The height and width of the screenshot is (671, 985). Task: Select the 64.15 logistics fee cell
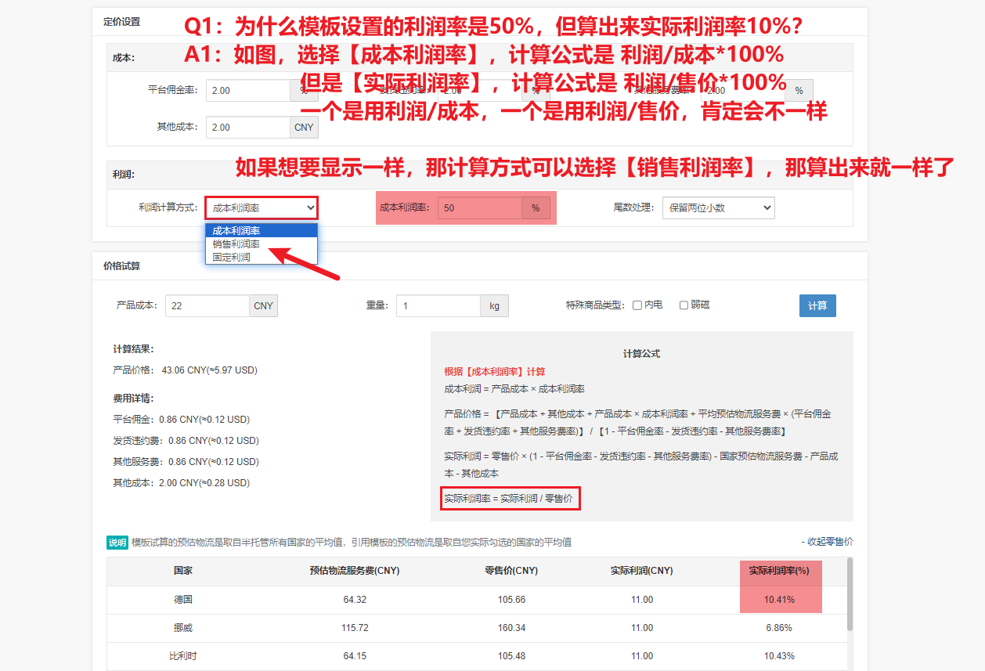pos(355,655)
